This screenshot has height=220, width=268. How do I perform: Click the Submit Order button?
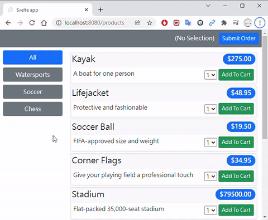click(239, 38)
